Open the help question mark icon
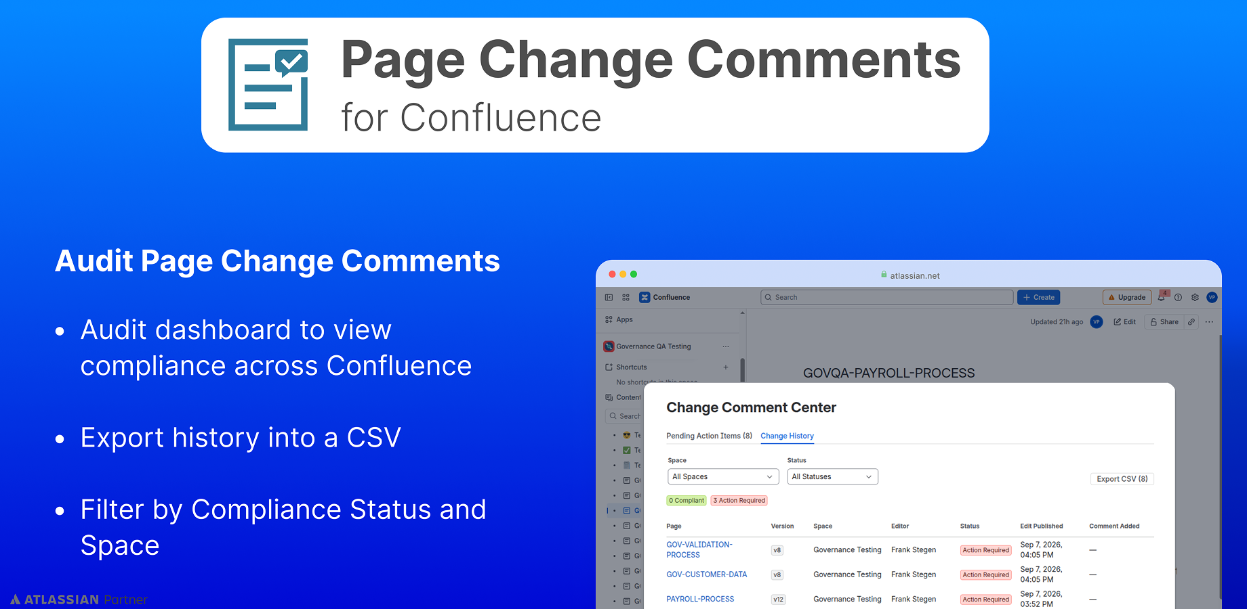This screenshot has width=1247, height=609. coord(1178,297)
